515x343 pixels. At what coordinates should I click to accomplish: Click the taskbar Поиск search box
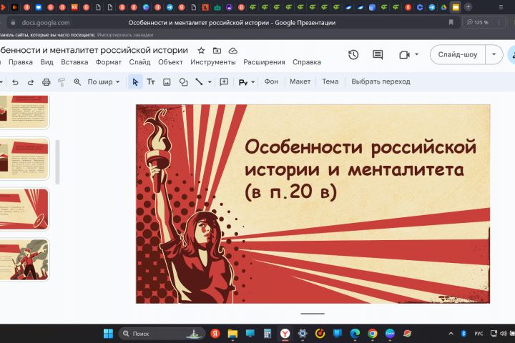point(162,334)
